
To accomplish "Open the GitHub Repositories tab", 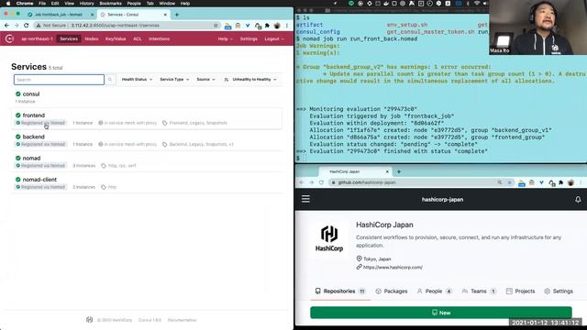I will 340,291.
